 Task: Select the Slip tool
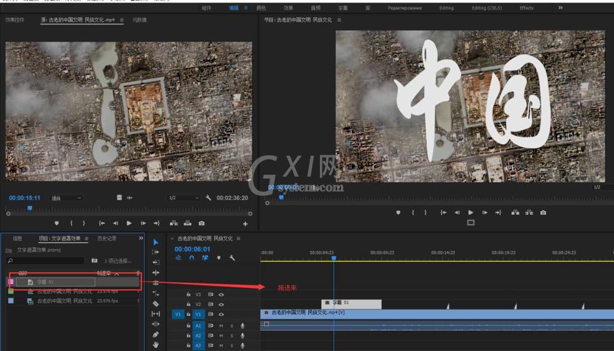(155, 314)
